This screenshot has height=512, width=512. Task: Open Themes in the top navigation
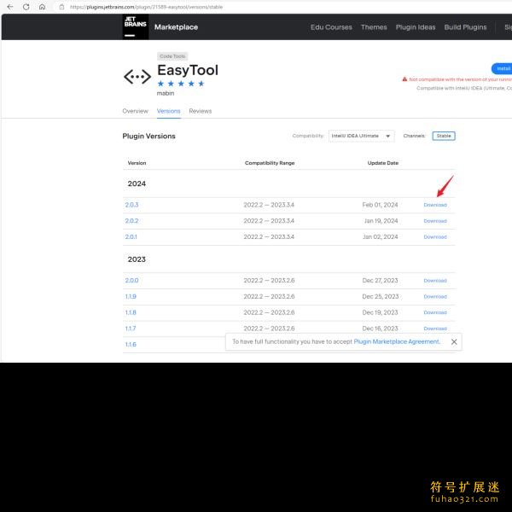[374, 27]
